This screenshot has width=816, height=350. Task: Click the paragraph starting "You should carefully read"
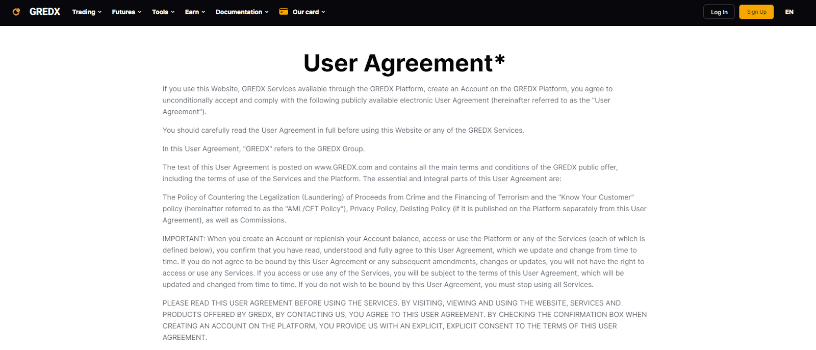click(x=343, y=130)
